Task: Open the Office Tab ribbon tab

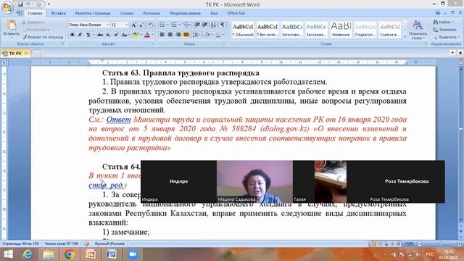Action: 236,13
